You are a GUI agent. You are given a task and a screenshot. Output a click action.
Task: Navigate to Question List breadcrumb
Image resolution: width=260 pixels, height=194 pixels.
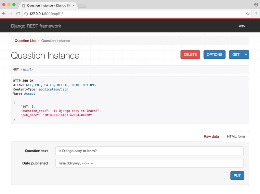[x=25, y=41]
